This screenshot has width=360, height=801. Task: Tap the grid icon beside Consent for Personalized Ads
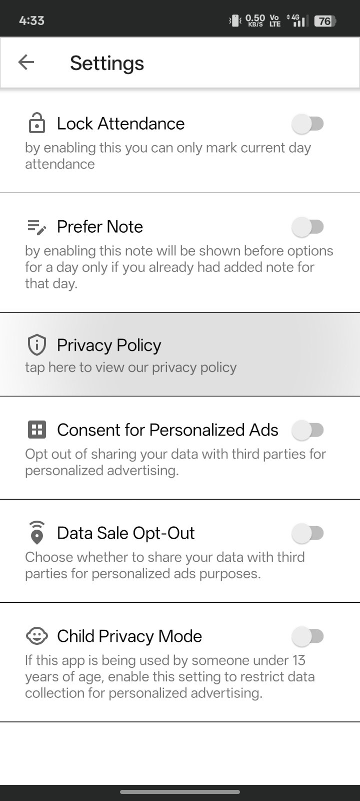[x=36, y=430]
